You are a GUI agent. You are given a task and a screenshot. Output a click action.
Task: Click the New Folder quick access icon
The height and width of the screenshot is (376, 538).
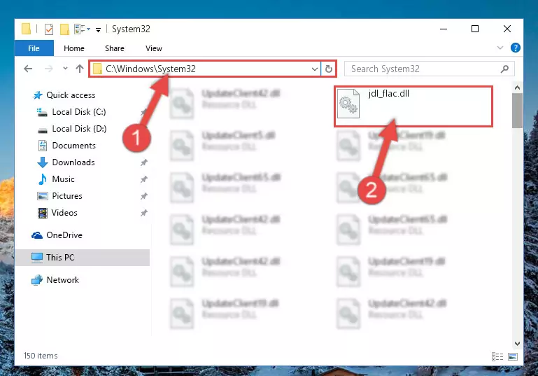point(64,29)
